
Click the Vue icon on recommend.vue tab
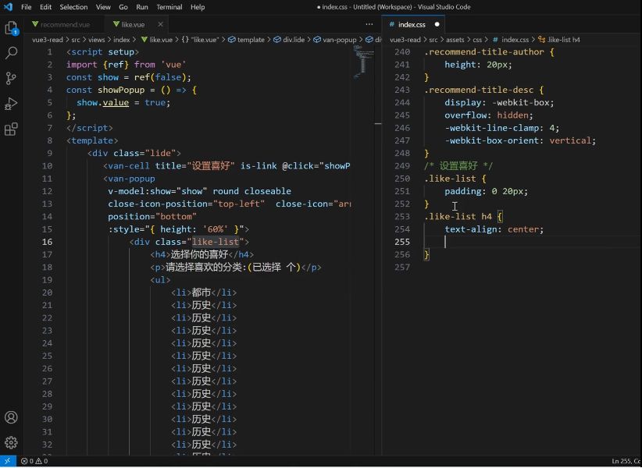(x=35, y=24)
